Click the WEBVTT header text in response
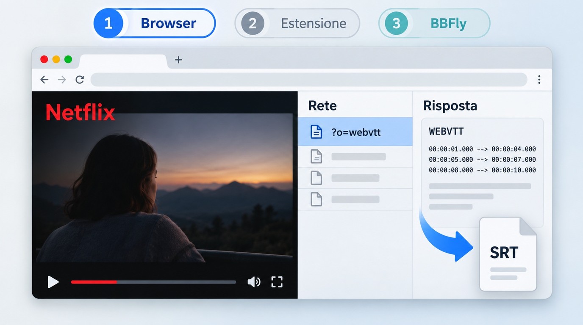Viewport: 583px width, 325px height. pos(446,132)
